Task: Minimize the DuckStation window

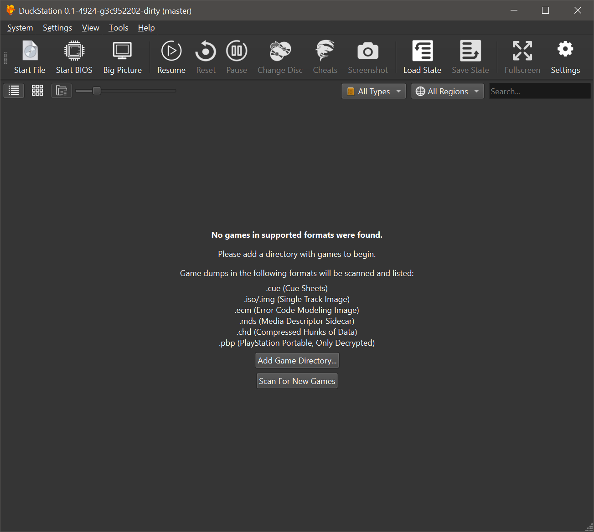Action: pos(514,10)
